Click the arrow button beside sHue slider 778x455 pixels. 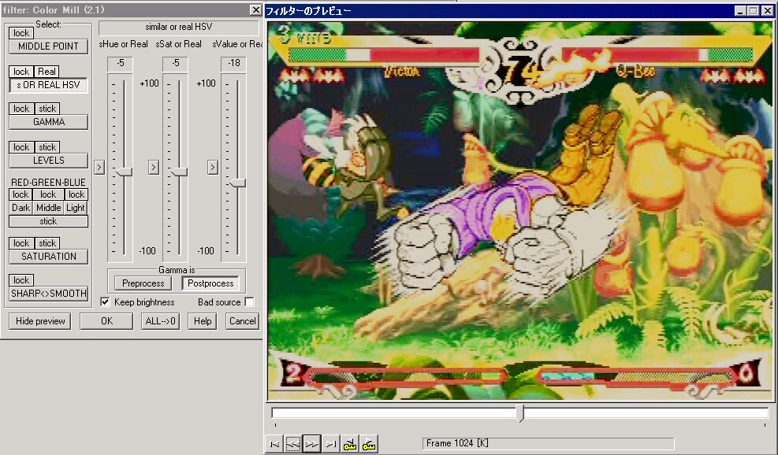point(99,168)
